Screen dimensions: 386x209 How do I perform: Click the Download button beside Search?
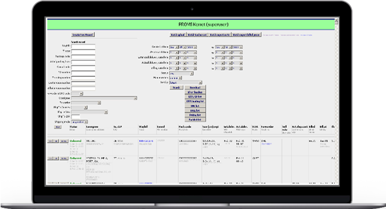(x=195, y=88)
